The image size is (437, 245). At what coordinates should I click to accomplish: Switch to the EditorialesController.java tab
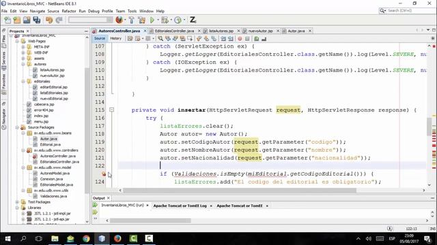(174, 31)
